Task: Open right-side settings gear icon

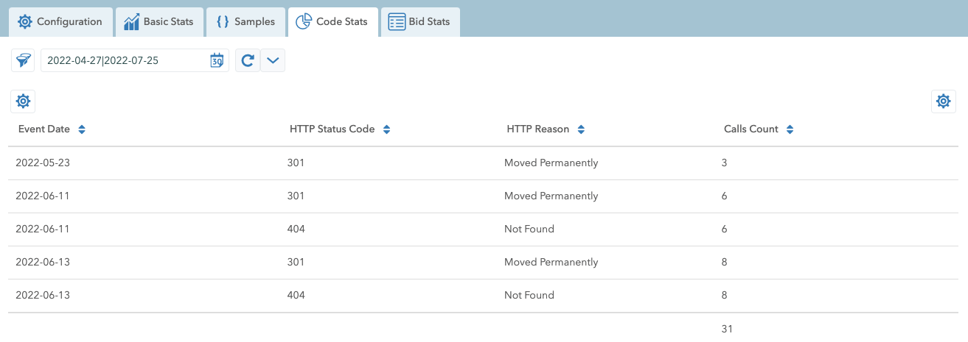Action: (x=943, y=101)
